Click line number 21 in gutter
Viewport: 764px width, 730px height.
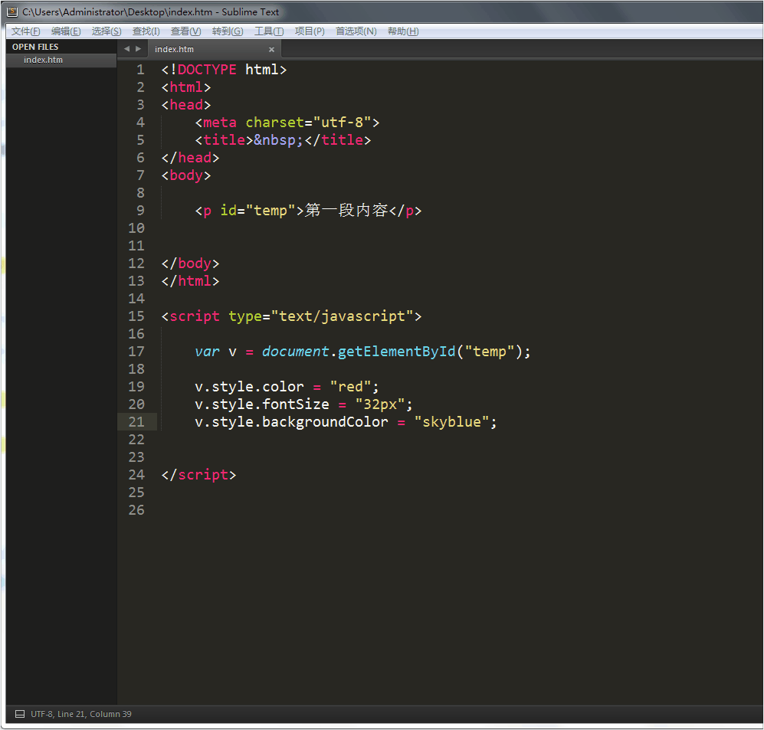click(x=136, y=422)
